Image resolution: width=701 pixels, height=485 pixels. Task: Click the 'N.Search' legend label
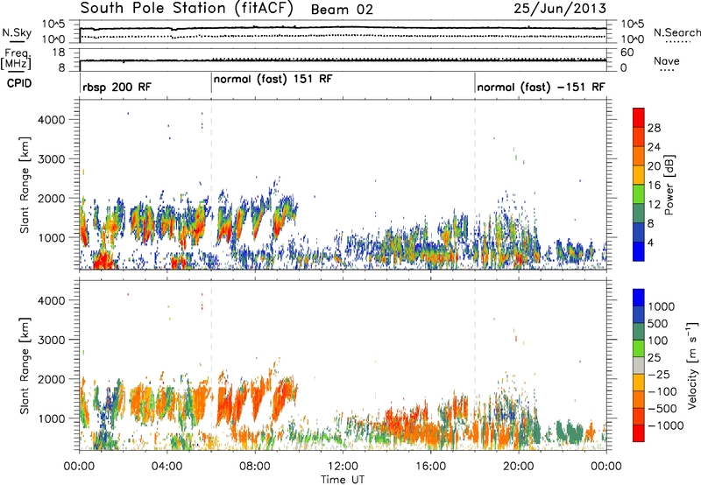click(676, 32)
